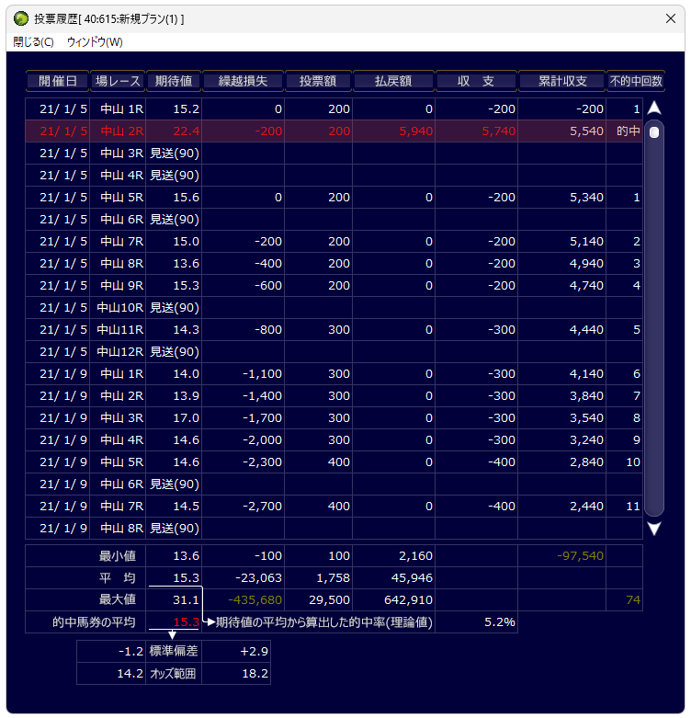Click payout value 5,940
Viewport: 691px width, 718px height.
416,131
